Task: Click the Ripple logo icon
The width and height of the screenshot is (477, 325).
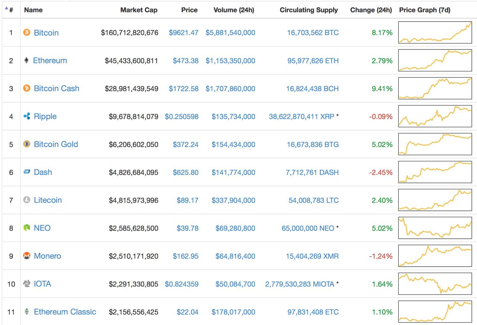Action: (26, 116)
